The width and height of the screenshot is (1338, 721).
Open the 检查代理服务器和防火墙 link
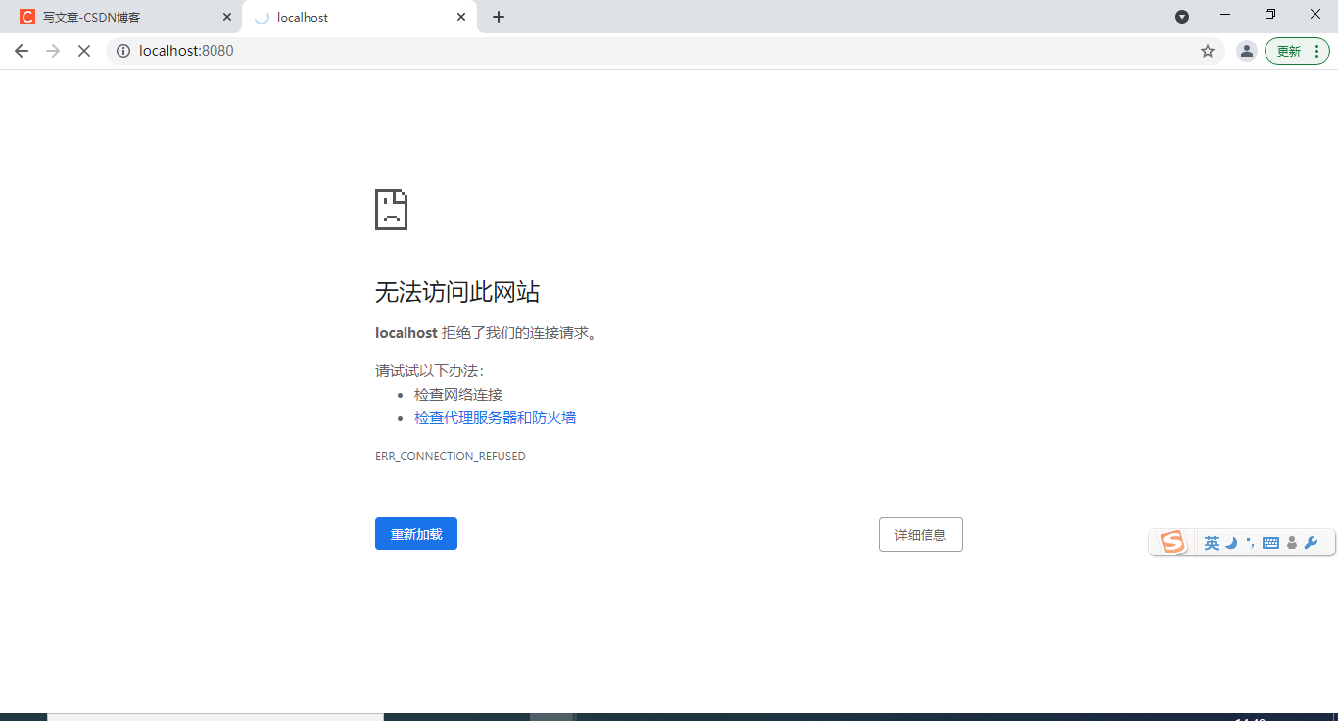(x=496, y=417)
